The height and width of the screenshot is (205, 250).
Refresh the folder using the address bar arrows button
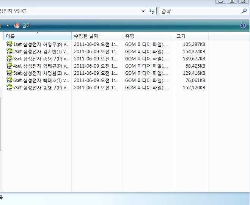(152, 11)
